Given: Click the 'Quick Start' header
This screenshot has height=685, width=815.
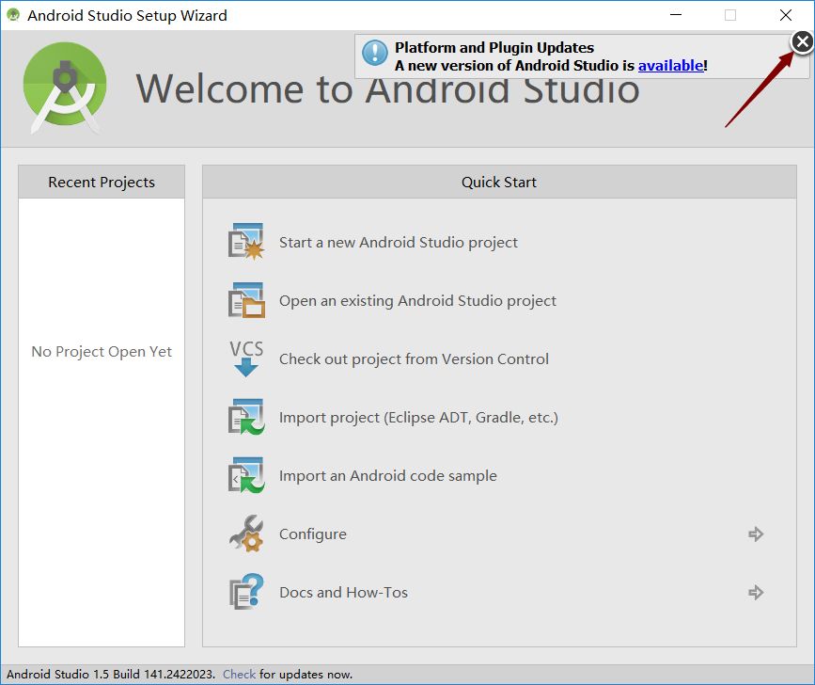Looking at the screenshot, I should 499,182.
